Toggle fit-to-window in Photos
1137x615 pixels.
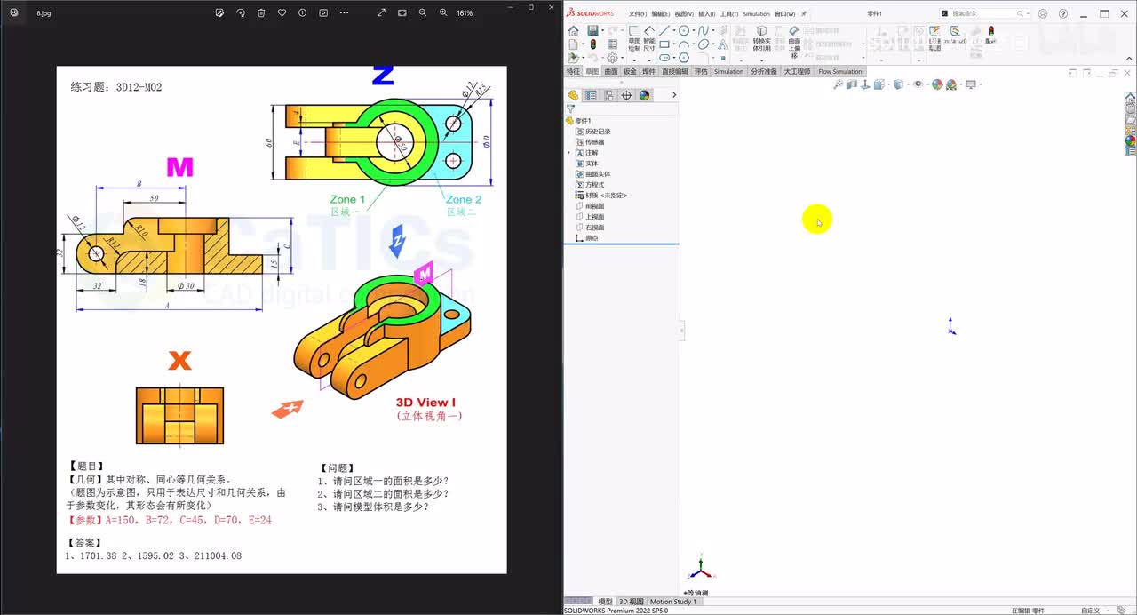pyautogui.click(x=402, y=12)
